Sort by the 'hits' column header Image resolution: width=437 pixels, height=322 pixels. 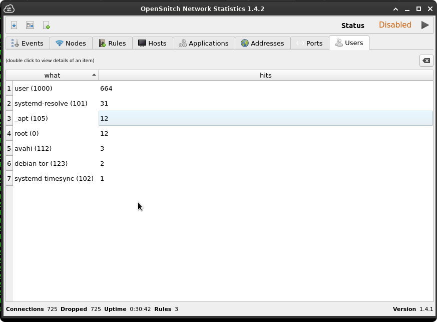click(x=266, y=75)
